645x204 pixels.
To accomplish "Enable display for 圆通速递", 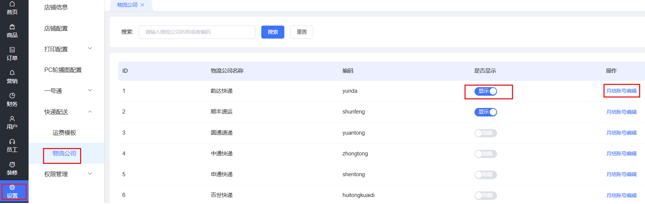I will [486, 133].
